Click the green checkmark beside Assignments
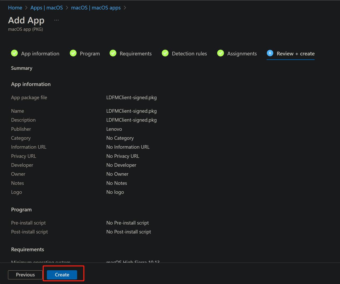 (x=221, y=53)
